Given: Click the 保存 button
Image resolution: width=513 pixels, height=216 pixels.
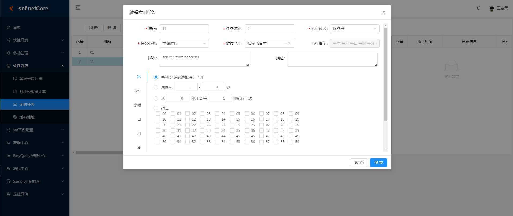Looking at the screenshot, I should [x=378, y=163].
